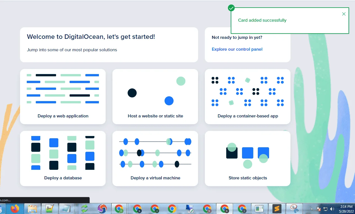Open the Chrome icon with green badge
Image resolution: width=355 pixels, height=214 pixels.
(x=119, y=209)
